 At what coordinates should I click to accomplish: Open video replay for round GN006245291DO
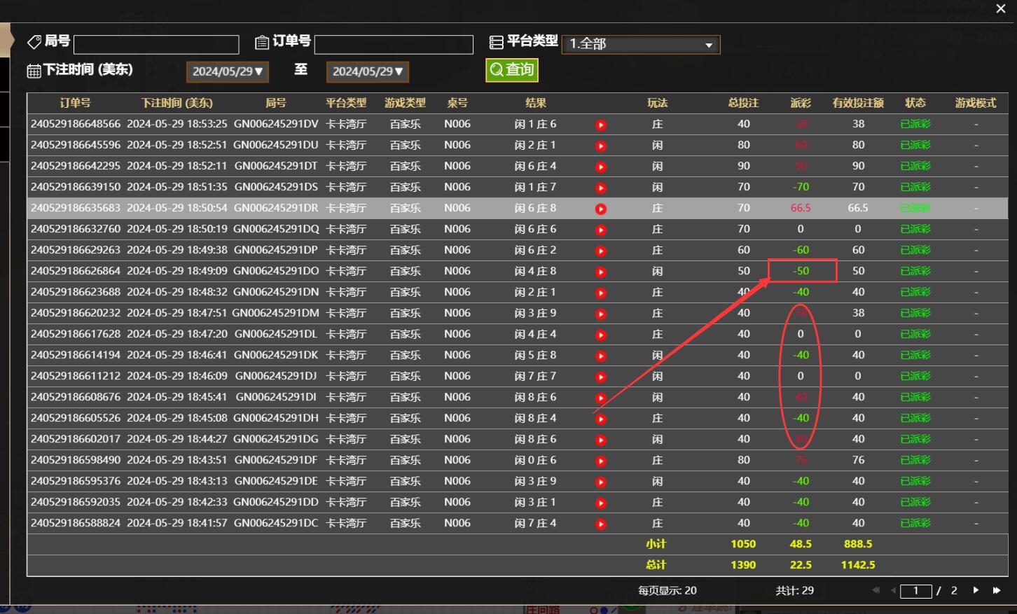[x=600, y=272]
